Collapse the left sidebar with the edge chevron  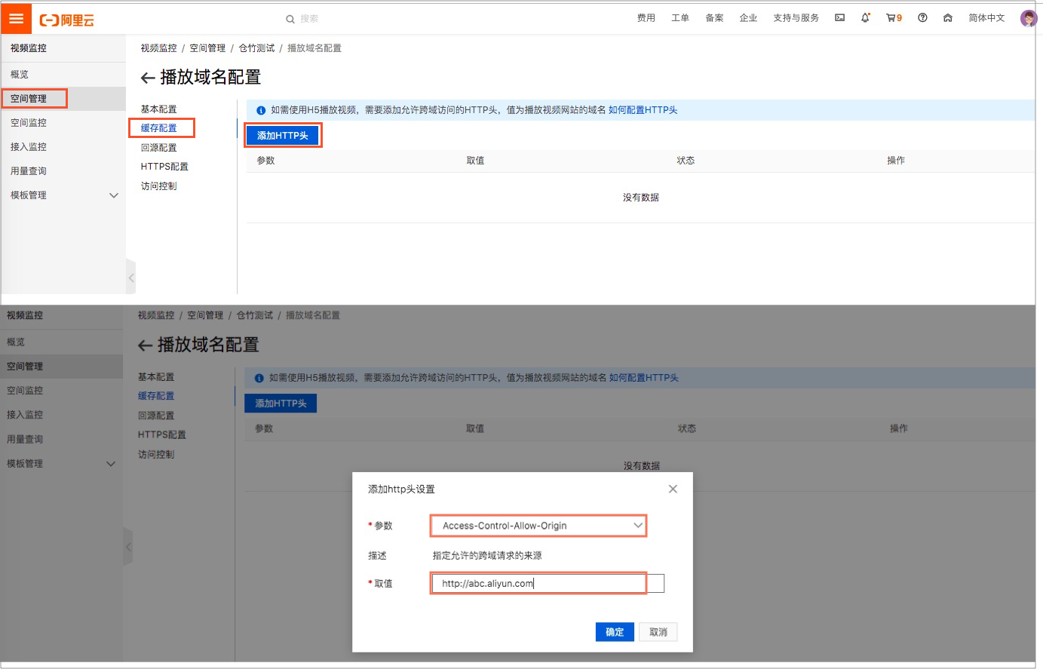[131, 278]
